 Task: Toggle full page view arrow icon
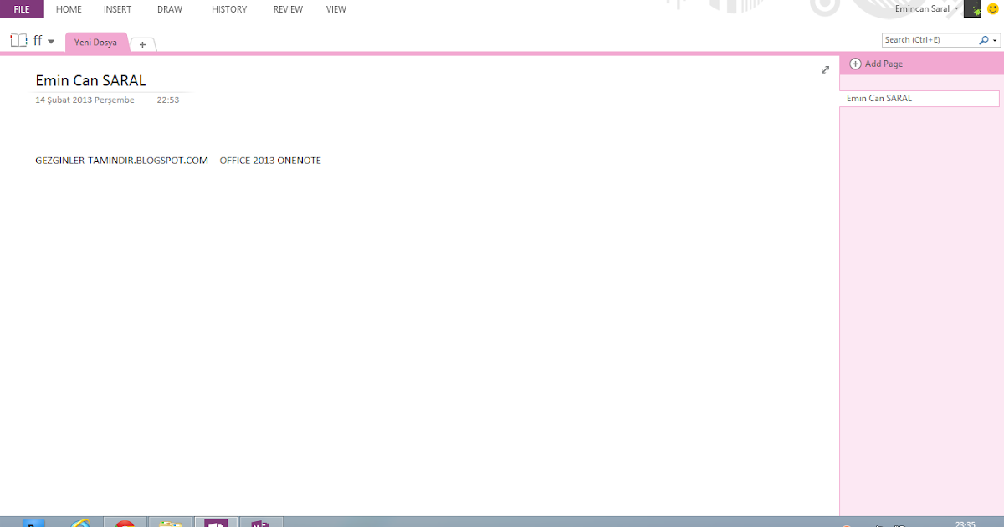(x=825, y=70)
